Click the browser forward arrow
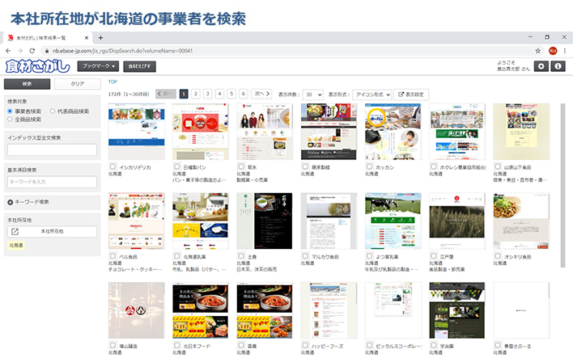 tap(20, 51)
